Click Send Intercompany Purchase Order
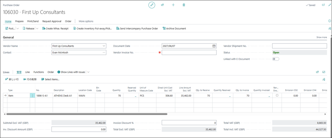 (137, 28)
